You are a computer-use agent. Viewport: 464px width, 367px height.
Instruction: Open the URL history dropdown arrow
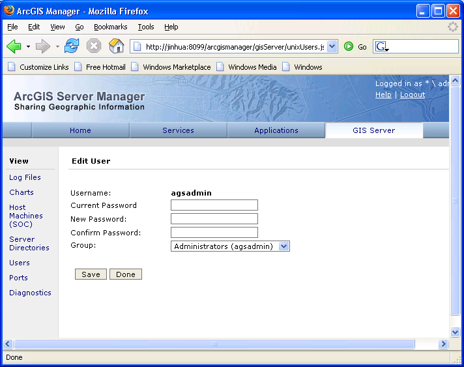(x=332, y=46)
